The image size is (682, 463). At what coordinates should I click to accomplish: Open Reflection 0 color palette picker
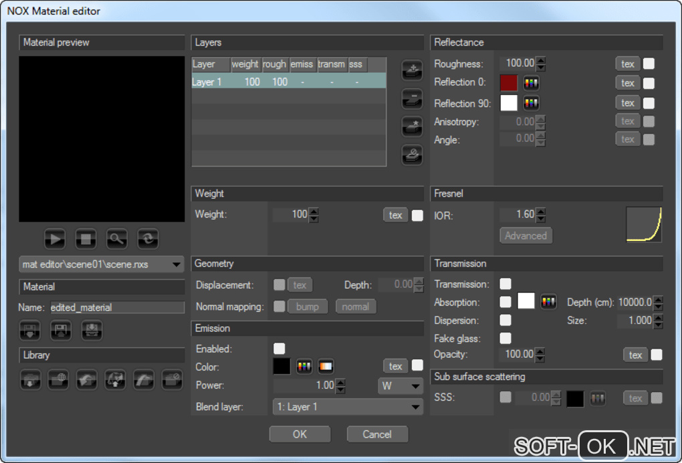pyautogui.click(x=532, y=83)
